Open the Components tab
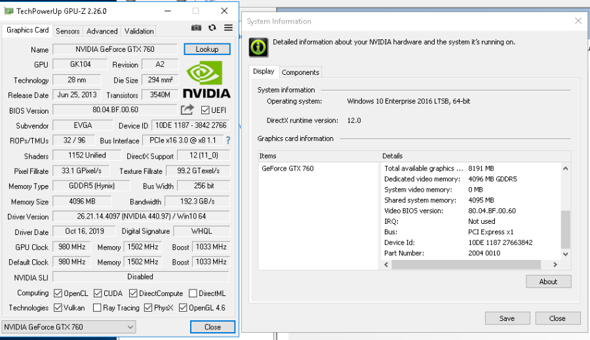Image resolution: width=590 pixels, height=340 pixels. point(300,72)
